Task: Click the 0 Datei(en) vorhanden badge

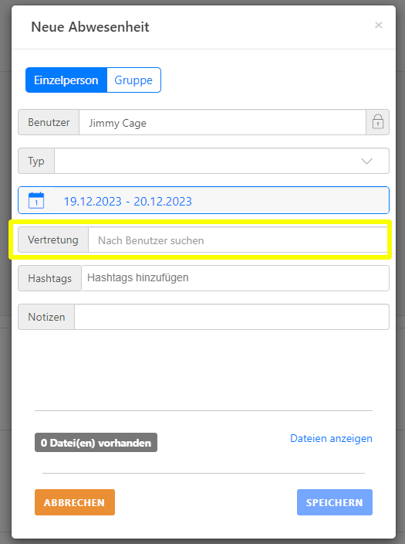Action: (96, 443)
